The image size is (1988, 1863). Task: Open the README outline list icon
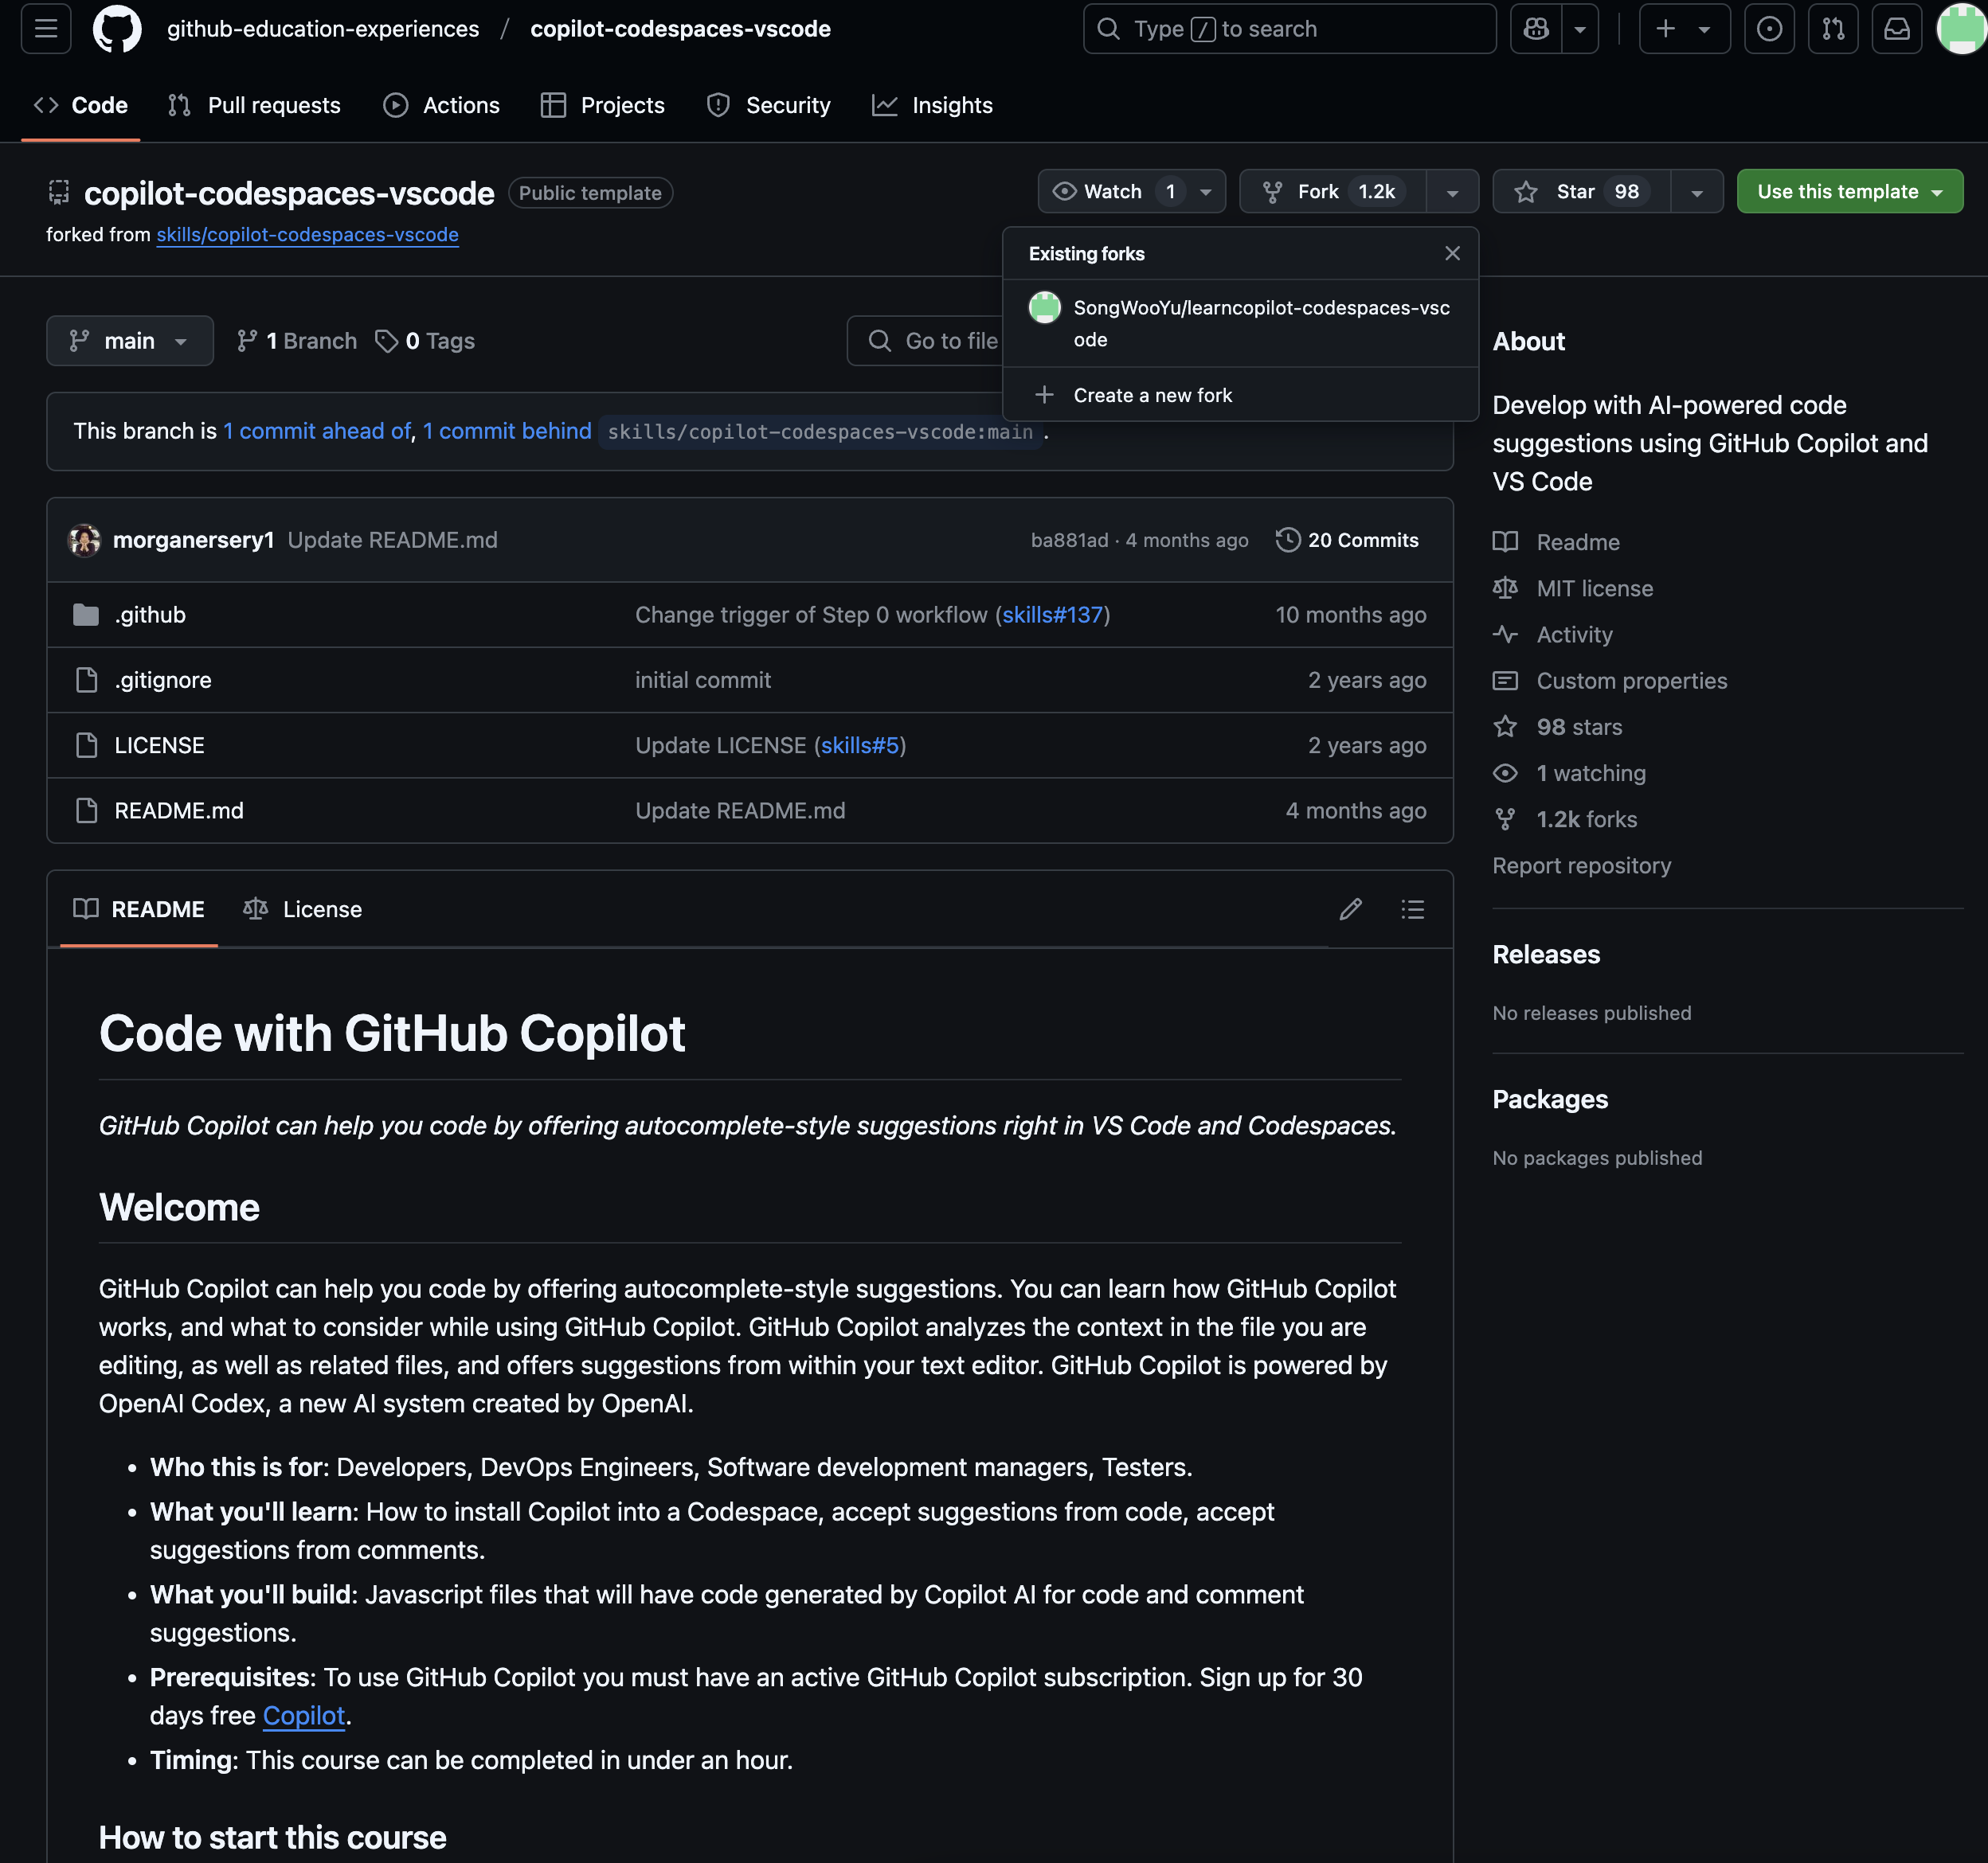pyautogui.click(x=1412, y=908)
